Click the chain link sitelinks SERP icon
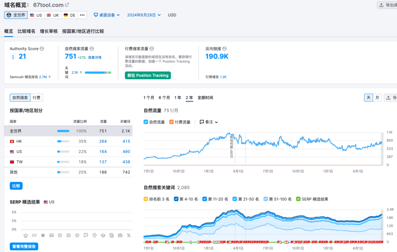397x252 pixels. pyautogui.click(x=34, y=235)
